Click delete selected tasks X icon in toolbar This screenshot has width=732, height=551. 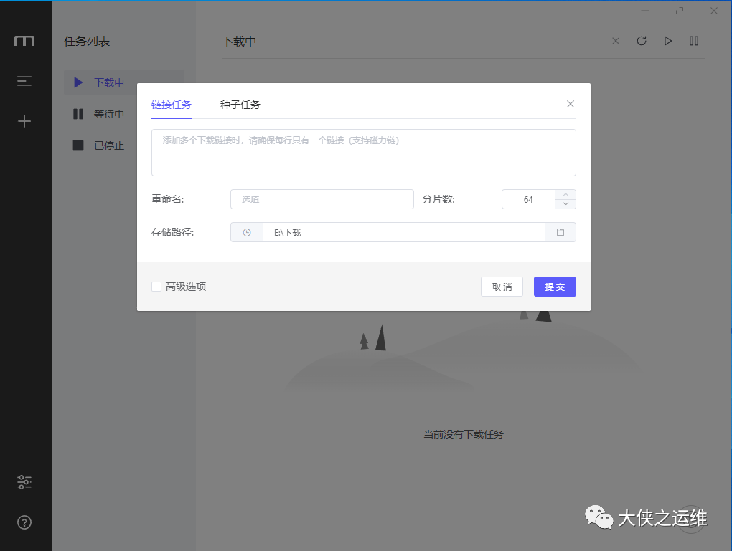click(616, 41)
